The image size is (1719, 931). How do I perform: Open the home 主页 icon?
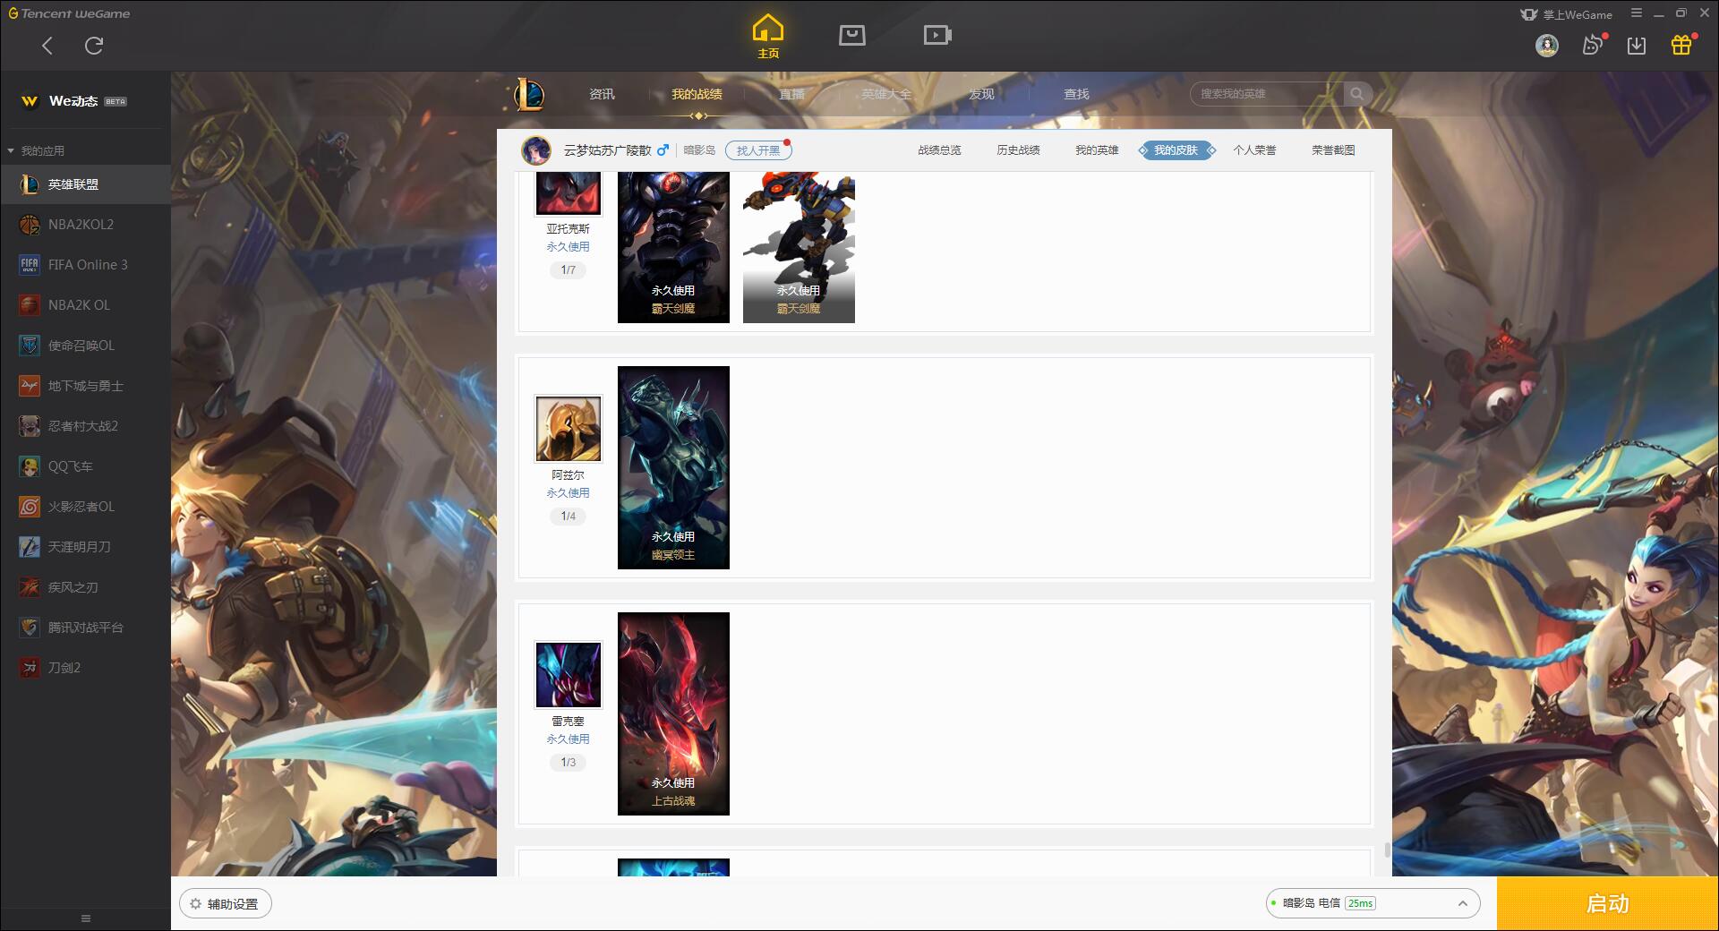click(768, 37)
